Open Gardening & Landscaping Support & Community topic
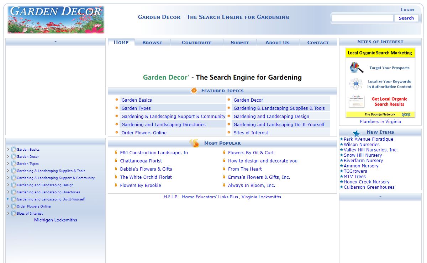This screenshot has height=263, width=427. (173, 117)
